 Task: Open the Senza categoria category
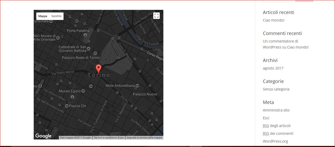[276, 89]
